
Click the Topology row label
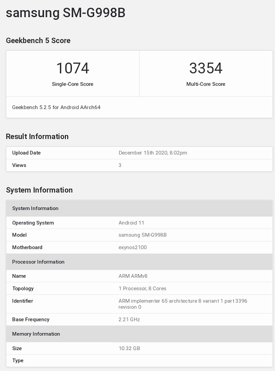[23, 288]
